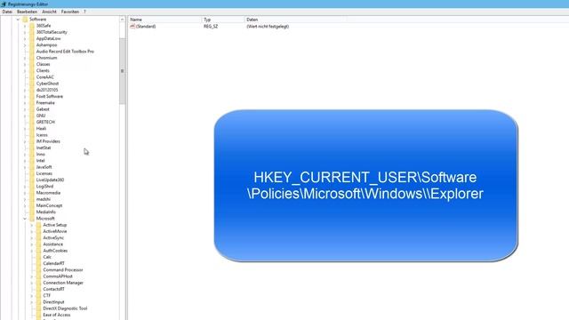The height and width of the screenshot is (320, 569).
Task: Expand the Classes node arrow
Action: 25,64
